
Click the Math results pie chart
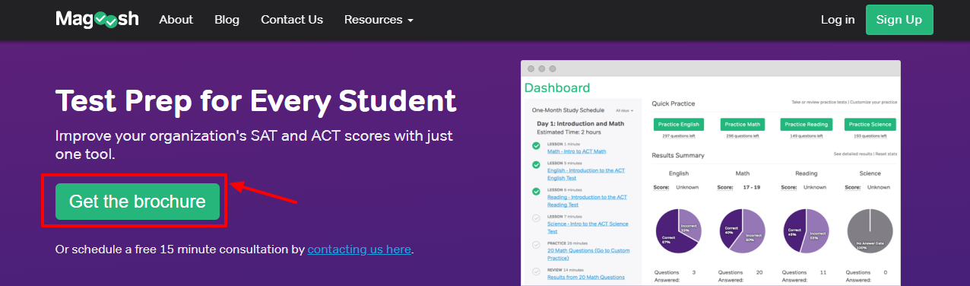pos(743,230)
